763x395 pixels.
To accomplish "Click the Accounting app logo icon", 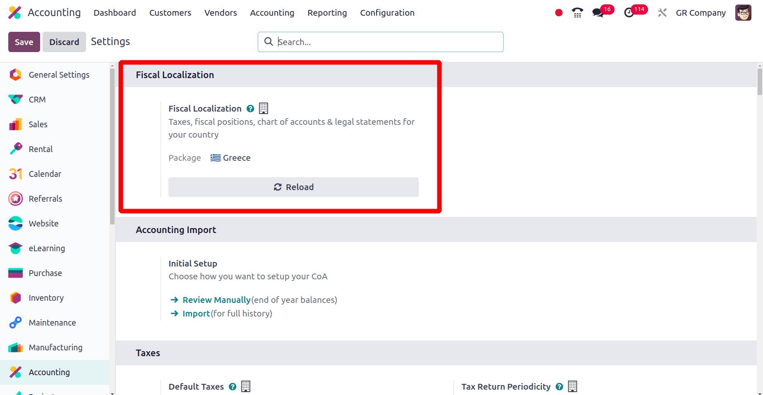I will pyautogui.click(x=15, y=13).
